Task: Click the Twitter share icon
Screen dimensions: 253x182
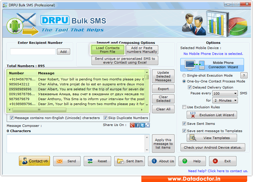Action: pyautogui.click(x=142, y=125)
